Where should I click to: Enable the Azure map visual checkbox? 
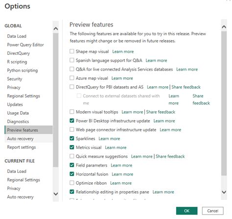coord(72,78)
